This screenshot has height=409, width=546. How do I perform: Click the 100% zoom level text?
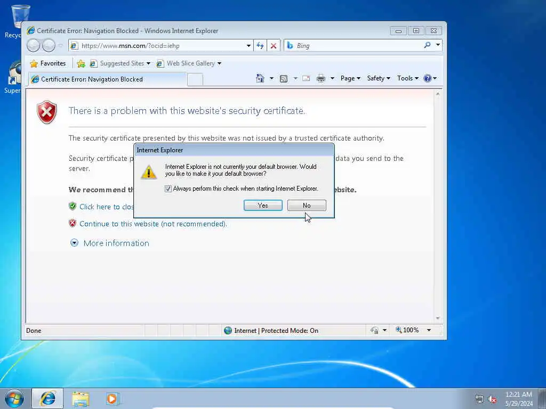[x=411, y=330]
